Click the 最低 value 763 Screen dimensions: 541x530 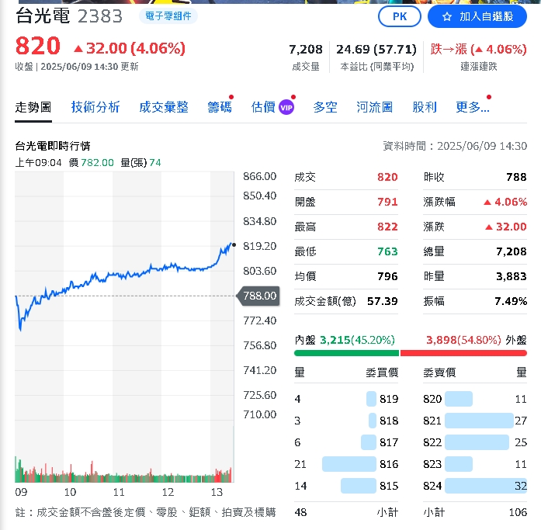click(387, 251)
